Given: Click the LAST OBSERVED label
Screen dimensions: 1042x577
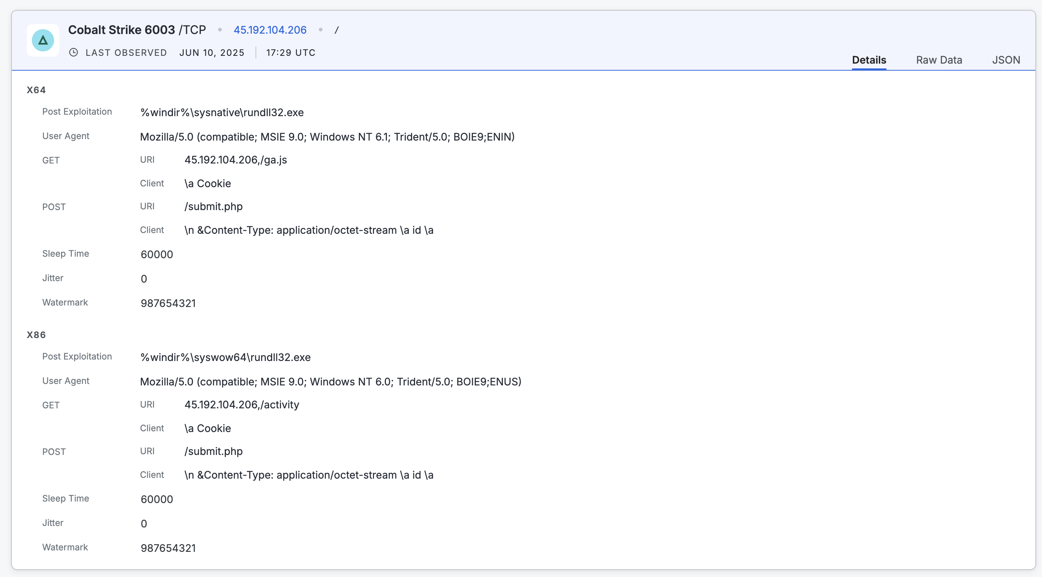Looking at the screenshot, I should [126, 53].
